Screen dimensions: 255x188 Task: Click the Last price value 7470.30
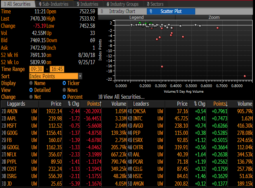(x=38, y=19)
